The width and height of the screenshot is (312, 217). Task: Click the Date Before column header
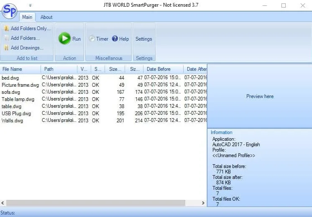point(164,69)
